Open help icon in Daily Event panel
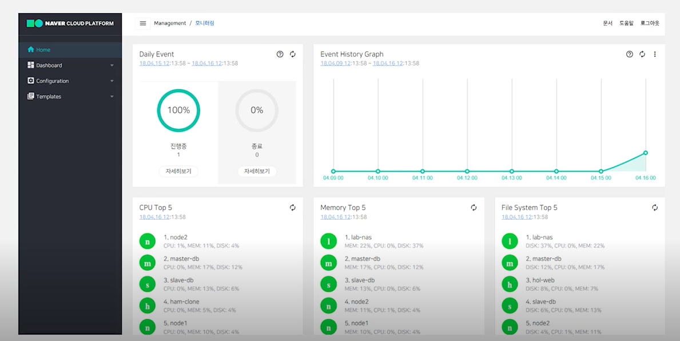The image size is (680, 341). 280,54
